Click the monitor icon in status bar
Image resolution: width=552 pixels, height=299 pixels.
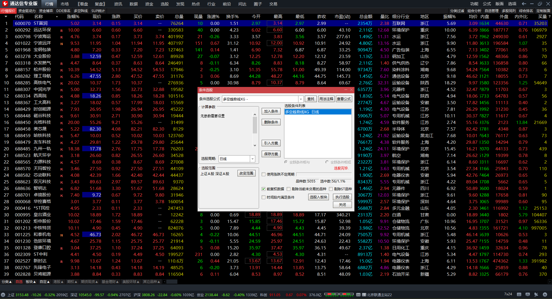tap(528, 294)
